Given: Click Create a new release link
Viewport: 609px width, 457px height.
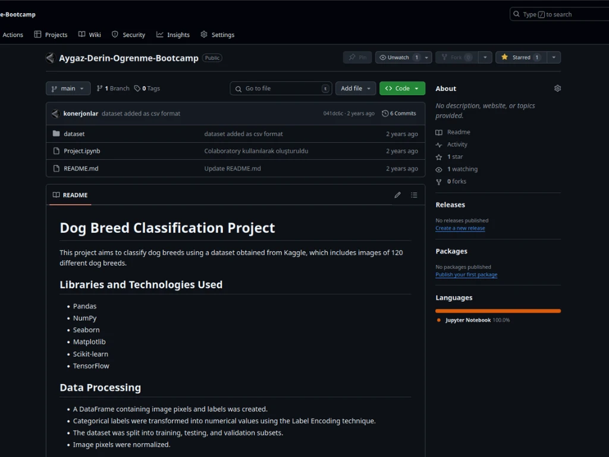Looking at the screenshot, I should 460,228.
